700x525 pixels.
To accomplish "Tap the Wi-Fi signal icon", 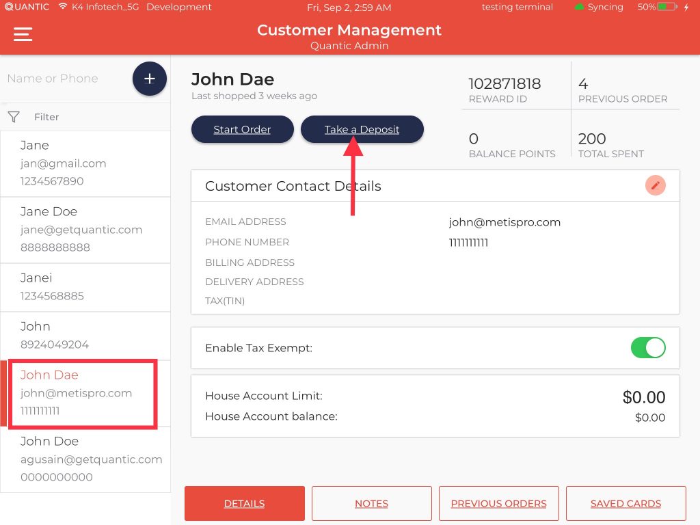I will point(63,7).
